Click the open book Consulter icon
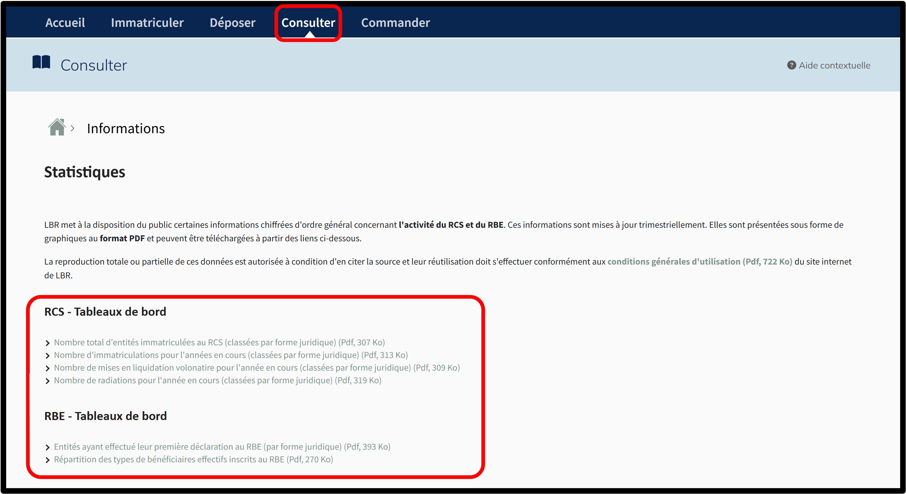The image size is (906, 494). (41, 62)
